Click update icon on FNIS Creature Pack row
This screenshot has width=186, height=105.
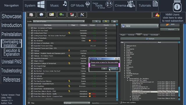click(90, 96)
